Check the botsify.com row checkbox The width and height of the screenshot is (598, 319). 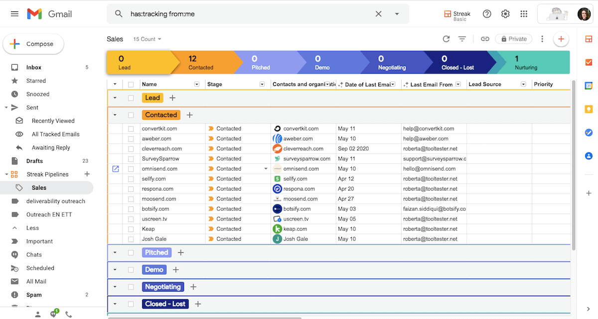pyautogui.click(x=131, y=209)
